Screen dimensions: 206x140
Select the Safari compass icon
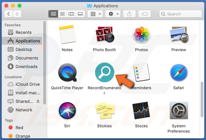pyautogui.click(x=179, y=72)
